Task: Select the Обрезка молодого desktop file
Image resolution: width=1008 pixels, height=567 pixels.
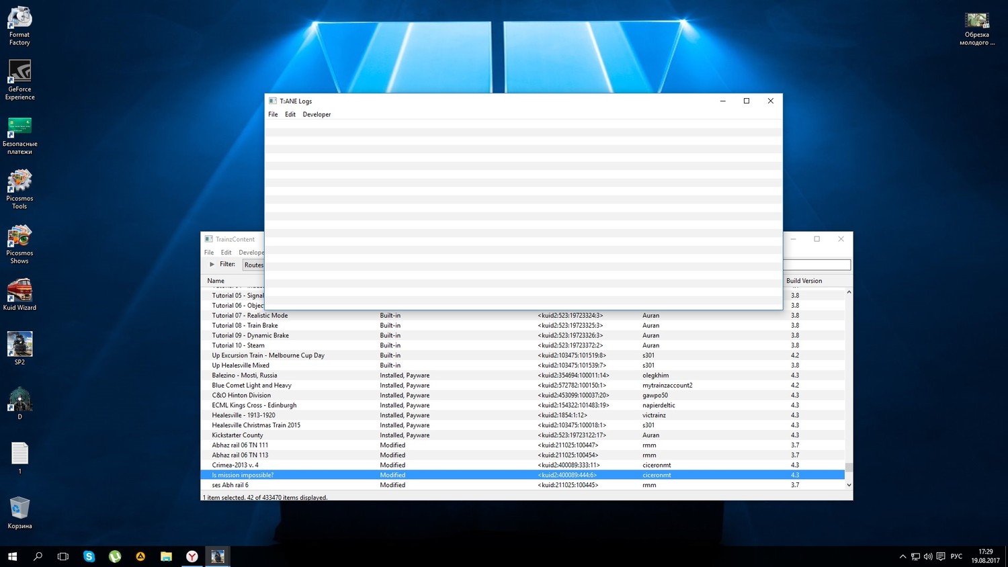Action: [976, 29]
